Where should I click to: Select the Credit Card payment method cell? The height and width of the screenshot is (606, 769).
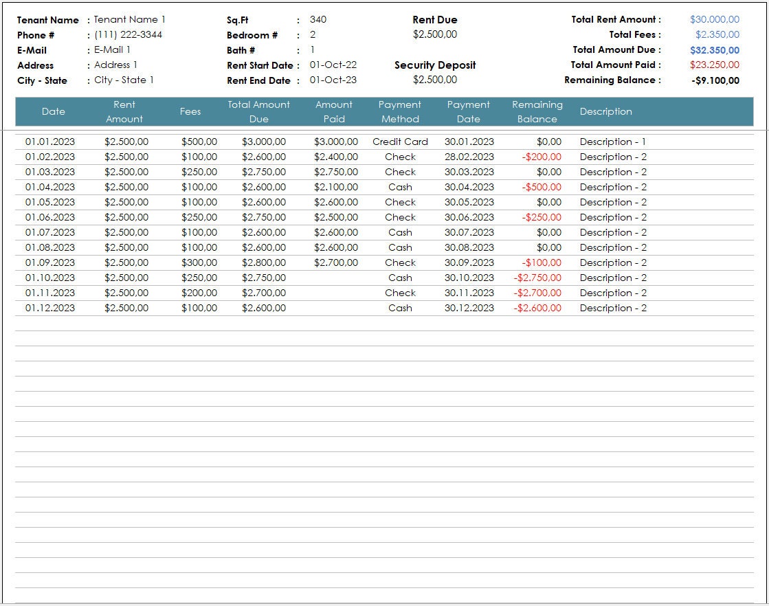(400, 142)
